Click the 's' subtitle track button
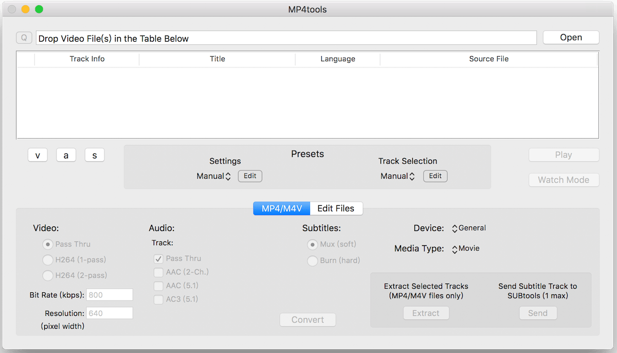 pos(95,155)
